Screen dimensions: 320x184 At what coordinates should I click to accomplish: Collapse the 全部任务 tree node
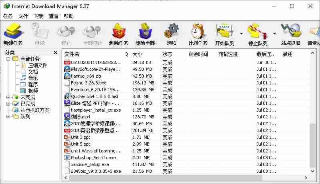click(8, 59)
